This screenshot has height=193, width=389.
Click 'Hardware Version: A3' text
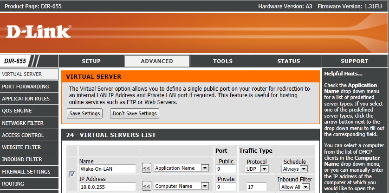coord(285,6)
